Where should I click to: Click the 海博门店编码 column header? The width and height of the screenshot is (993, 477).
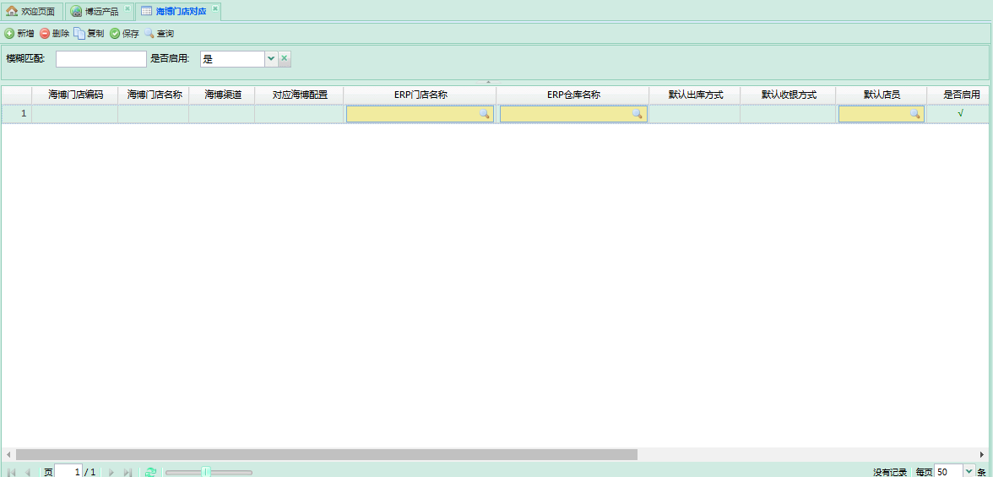click(x=75, y=95)
